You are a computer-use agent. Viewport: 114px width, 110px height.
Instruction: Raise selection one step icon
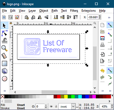click(69, 17)
